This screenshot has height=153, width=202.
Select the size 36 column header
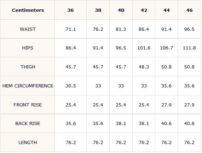pyautogui.click(x=71, y=10)
